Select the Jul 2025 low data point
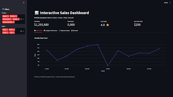The height and width of the screenshot is (97, 173). click(108, 66)
